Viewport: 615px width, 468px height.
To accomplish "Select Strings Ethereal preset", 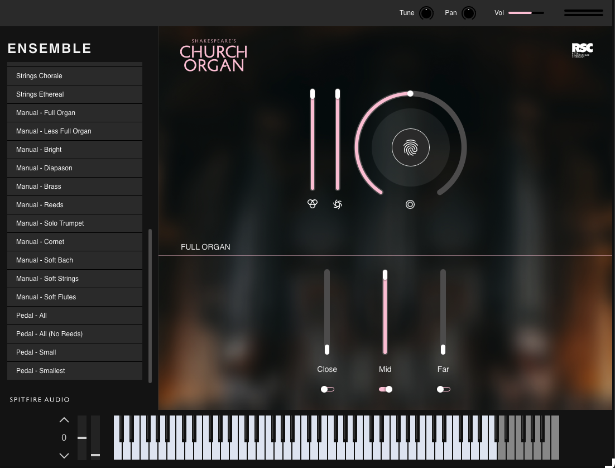I will pos(75,94).
